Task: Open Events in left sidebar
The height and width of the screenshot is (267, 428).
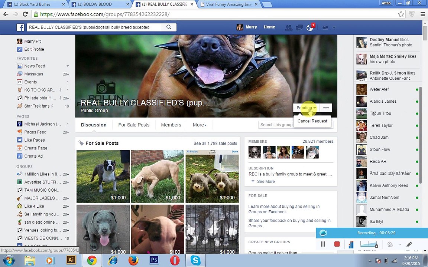Action: (30, 82)
